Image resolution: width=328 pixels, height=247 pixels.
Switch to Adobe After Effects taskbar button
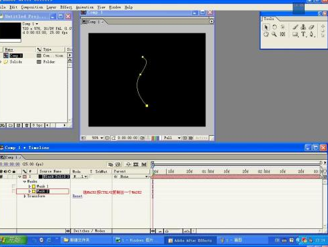pyautogui.click(x=190, y=240)
